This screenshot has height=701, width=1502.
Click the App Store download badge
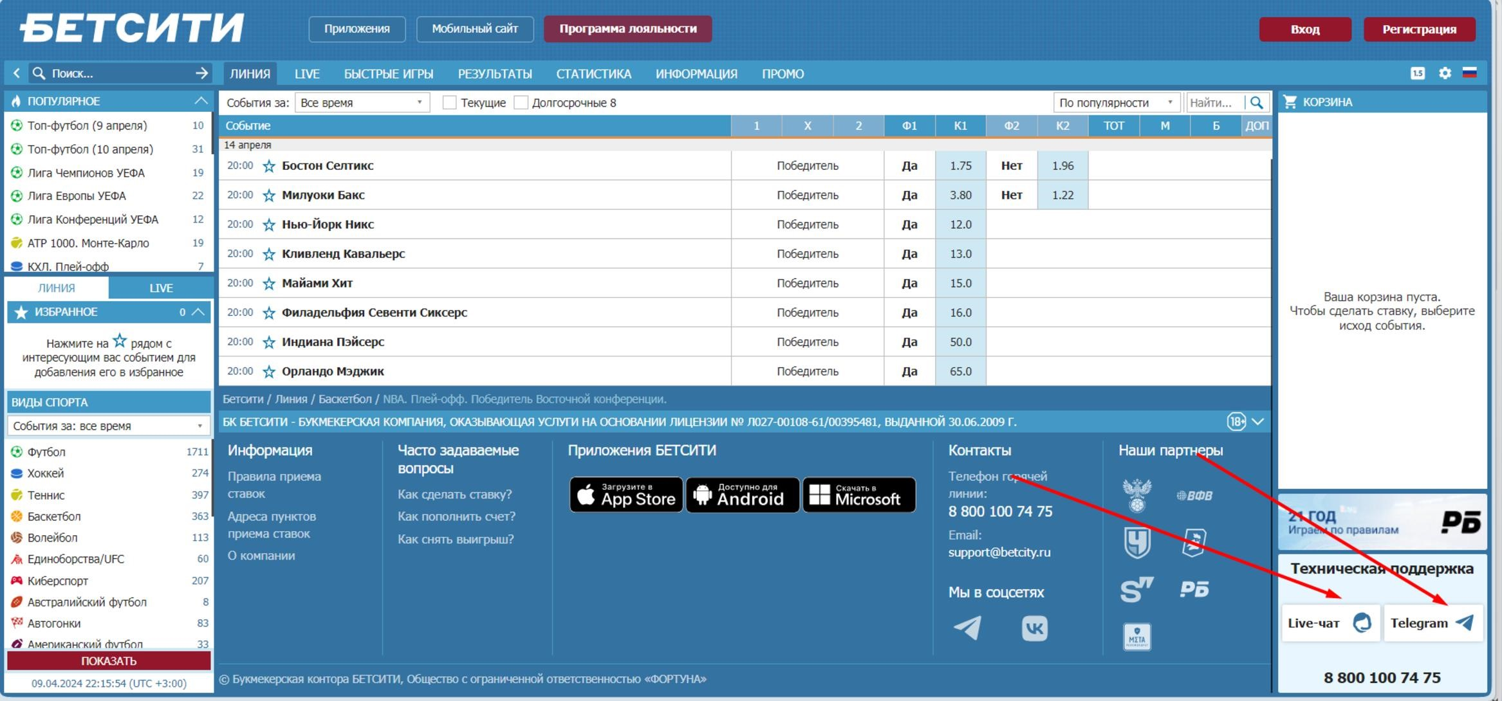pyautogui.click(x=626, y=495)
